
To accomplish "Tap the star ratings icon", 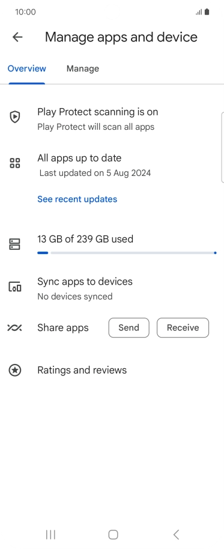I will coord(14,370).
